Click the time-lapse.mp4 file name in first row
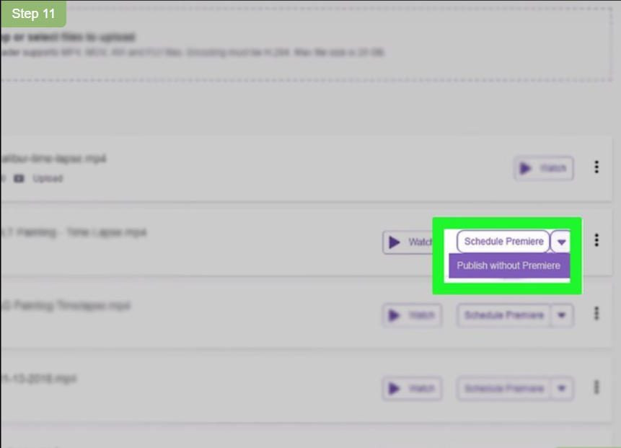 pos(53,159)
